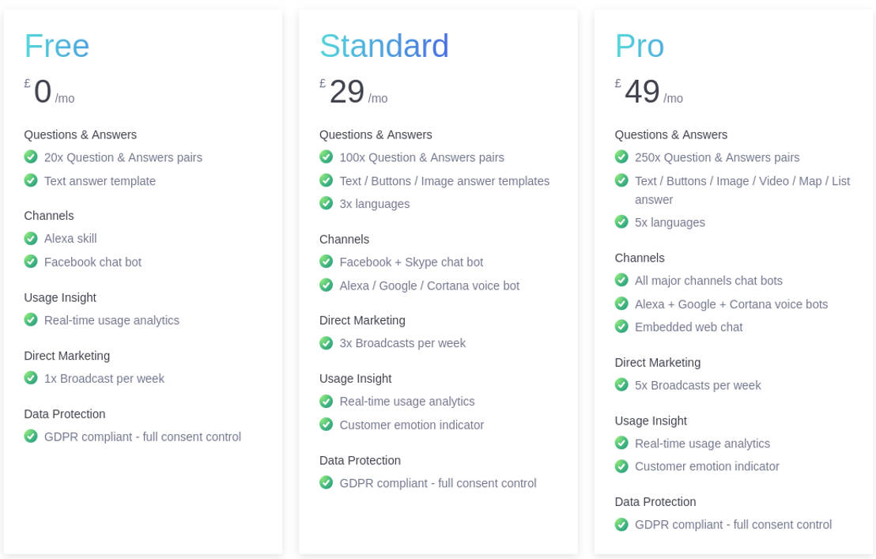This screenshot has width=876, height=559.
Task: Click the checkmark beside Free plan's Alexa skill
Action: 31,238
